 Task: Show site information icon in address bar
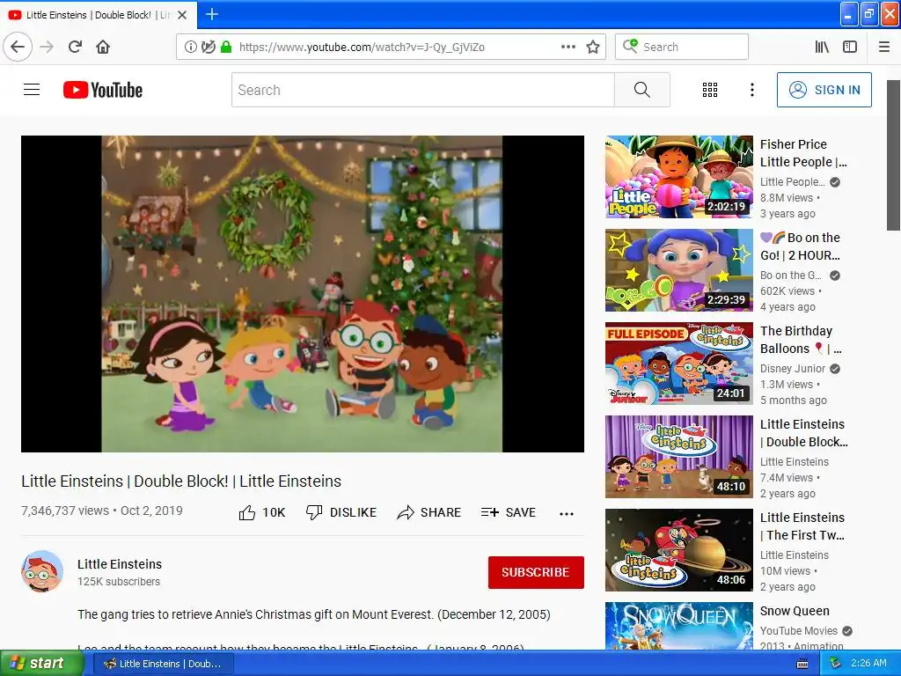[190, 47]
